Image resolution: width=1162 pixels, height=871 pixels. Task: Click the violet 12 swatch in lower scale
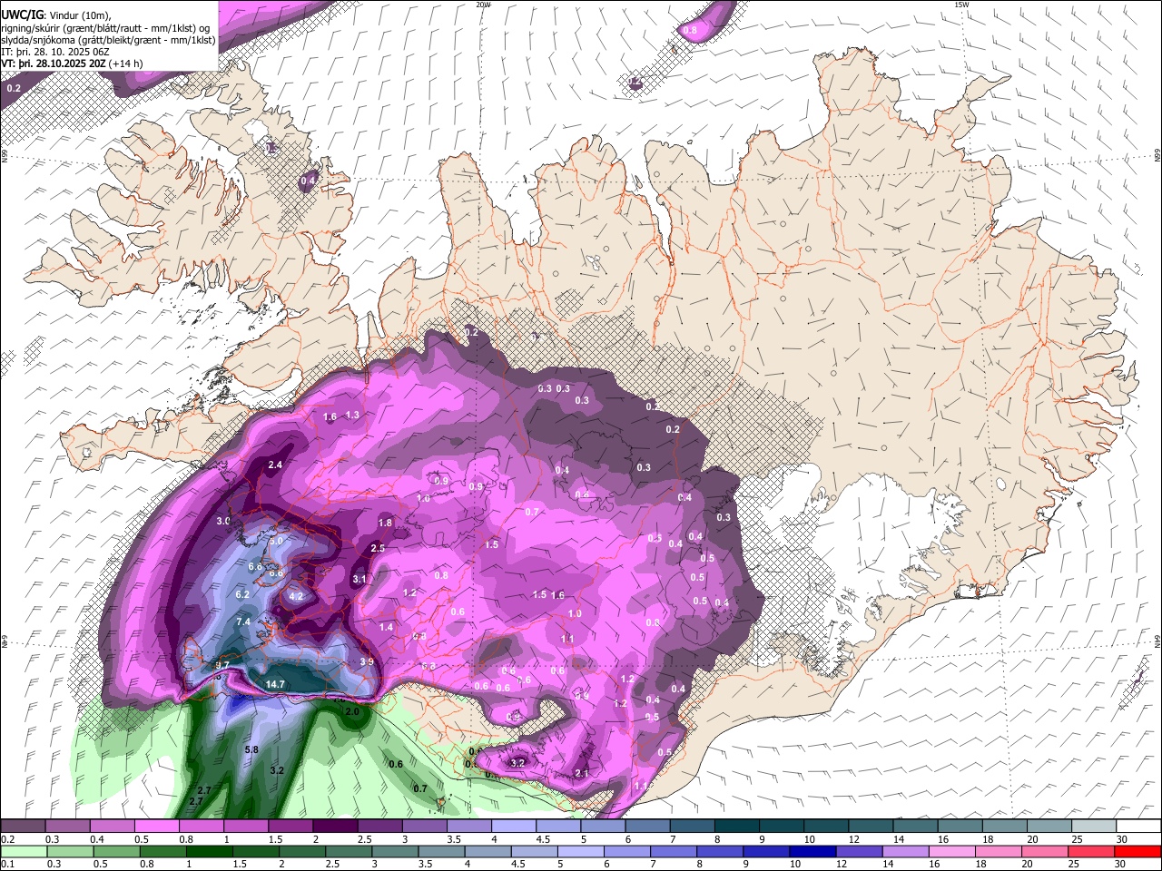coord(861,851)
